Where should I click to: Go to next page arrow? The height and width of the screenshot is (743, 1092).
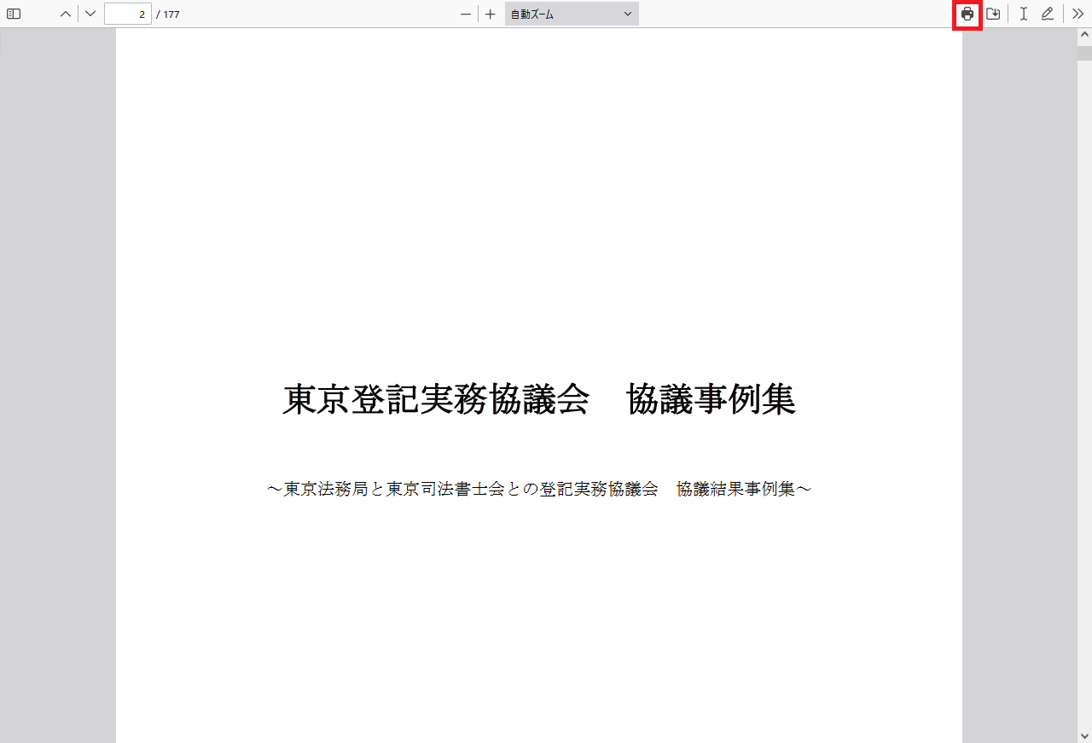[90, 14]
